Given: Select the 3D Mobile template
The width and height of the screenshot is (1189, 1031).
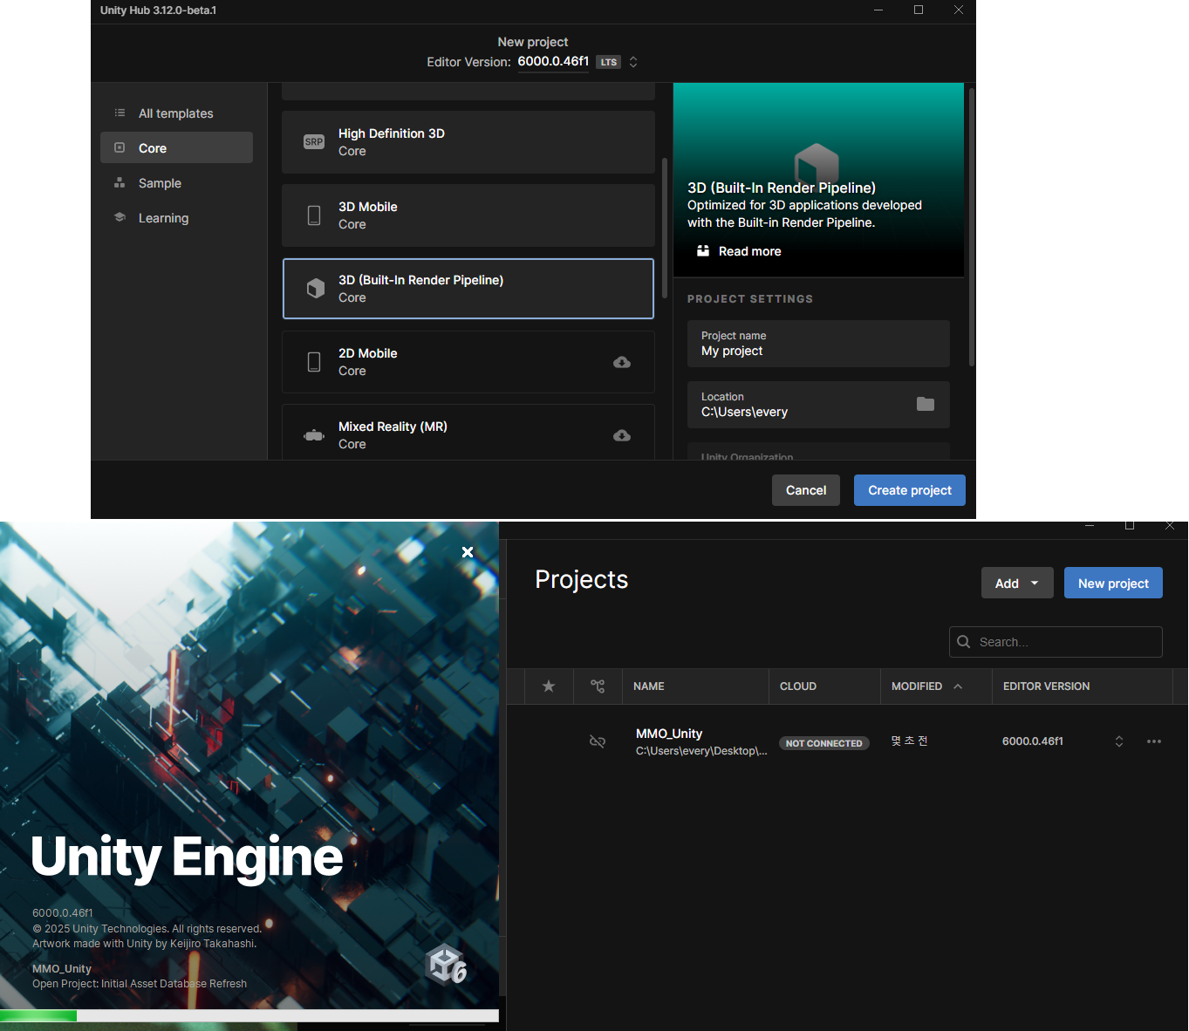Looking at the screenshot, I should click(468, 215).
